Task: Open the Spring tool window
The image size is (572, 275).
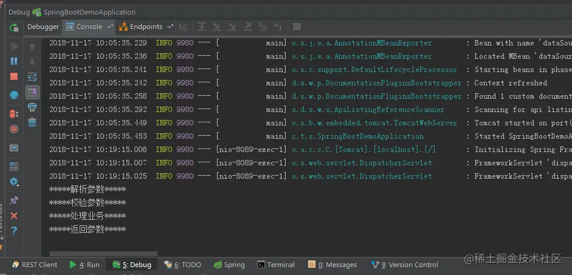Action: click(229, 265)
